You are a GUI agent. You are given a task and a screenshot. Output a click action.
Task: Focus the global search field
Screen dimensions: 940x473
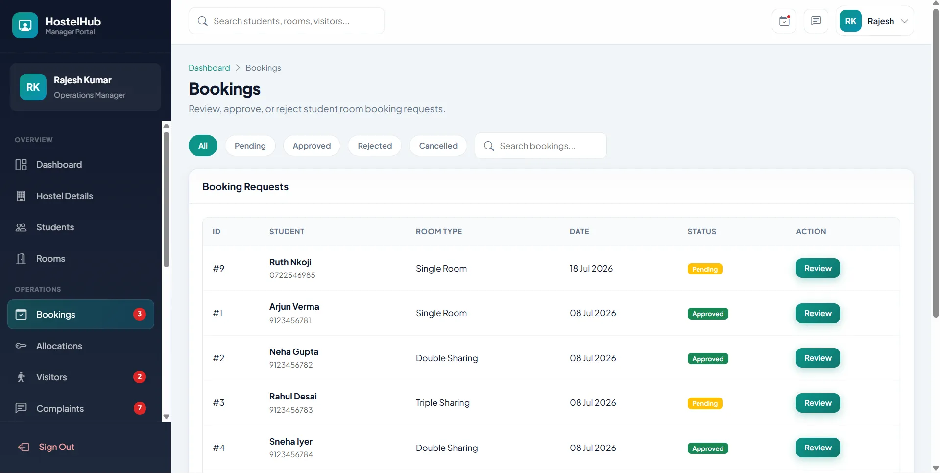pyautogui.click(x=286, y=21)
